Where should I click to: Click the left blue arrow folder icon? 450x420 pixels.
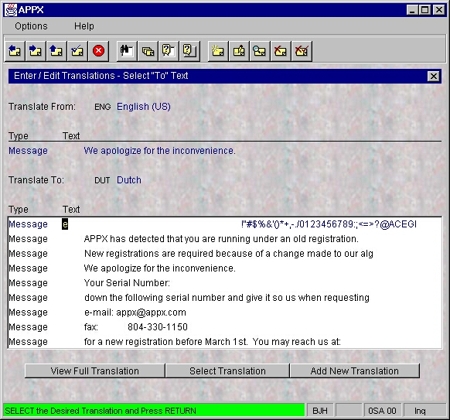click(15, 51)
